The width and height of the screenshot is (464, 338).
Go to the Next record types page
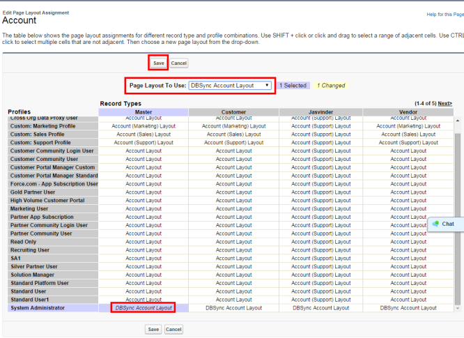click(444, 104)
